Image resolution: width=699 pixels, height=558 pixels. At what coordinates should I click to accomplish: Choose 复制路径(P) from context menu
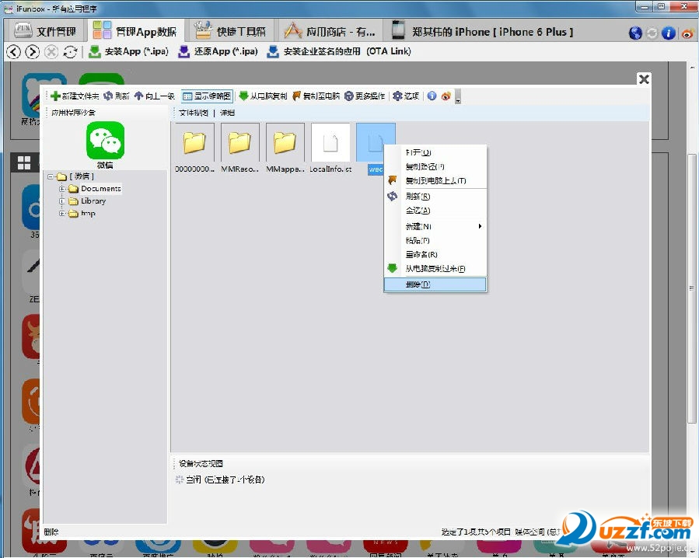tap(435, 166)
